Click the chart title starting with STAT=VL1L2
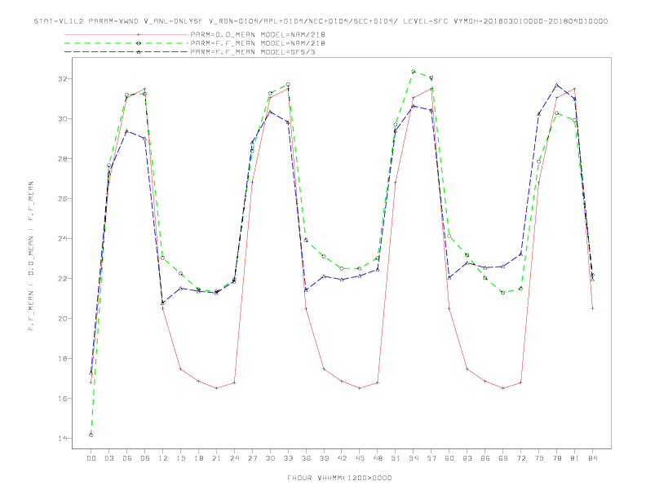This screenshot has height=499, width=646. pyautogui.click(x=321, y=21)
